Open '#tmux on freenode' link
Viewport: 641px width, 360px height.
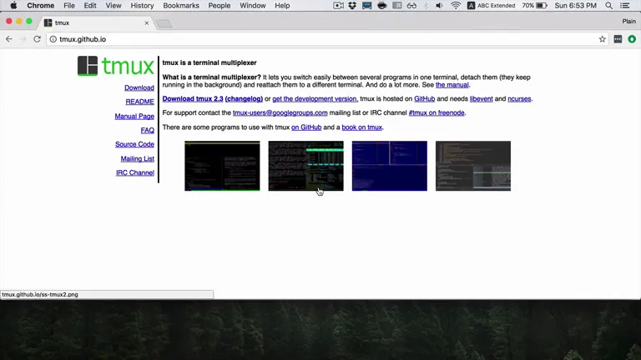(x=437, y=112)
